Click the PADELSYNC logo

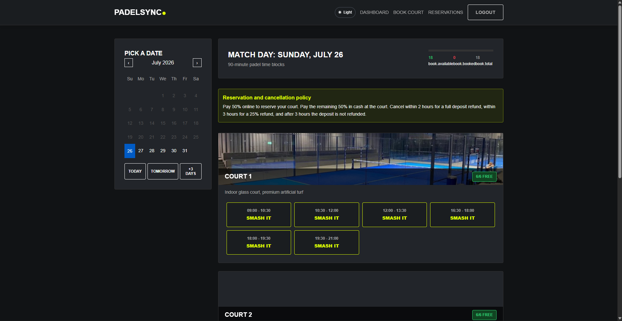(x=140, y=12)
